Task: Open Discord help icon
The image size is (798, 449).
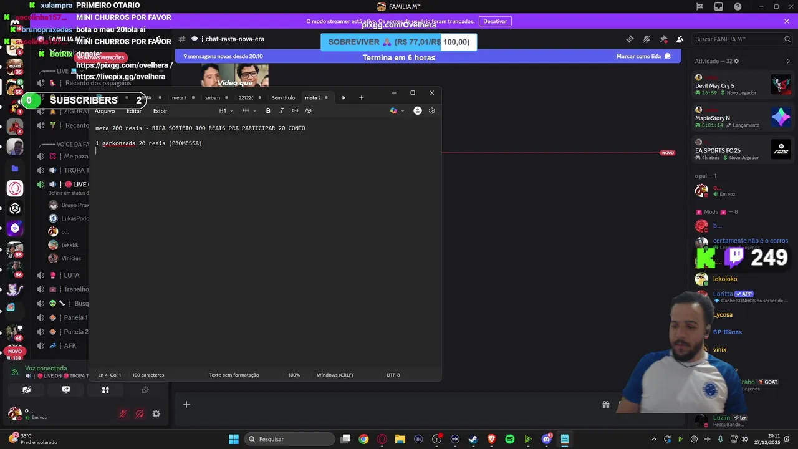Action: (x=738, y=7)
